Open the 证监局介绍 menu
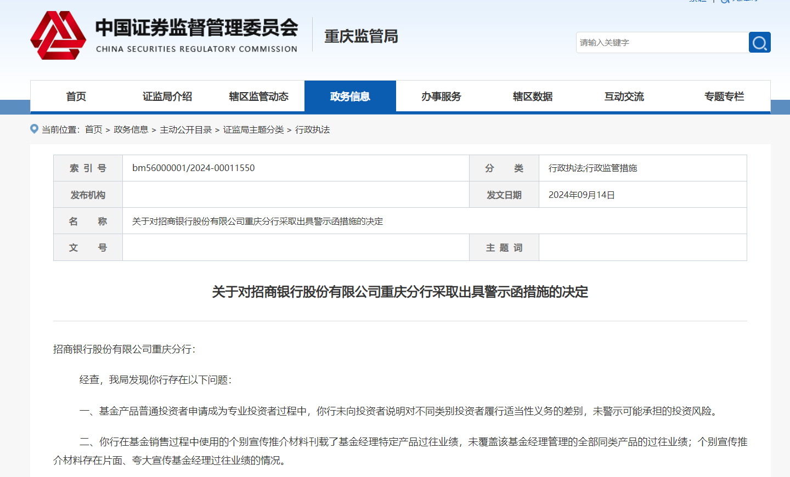This screenshot has height=477, width=790. (167, 96)
